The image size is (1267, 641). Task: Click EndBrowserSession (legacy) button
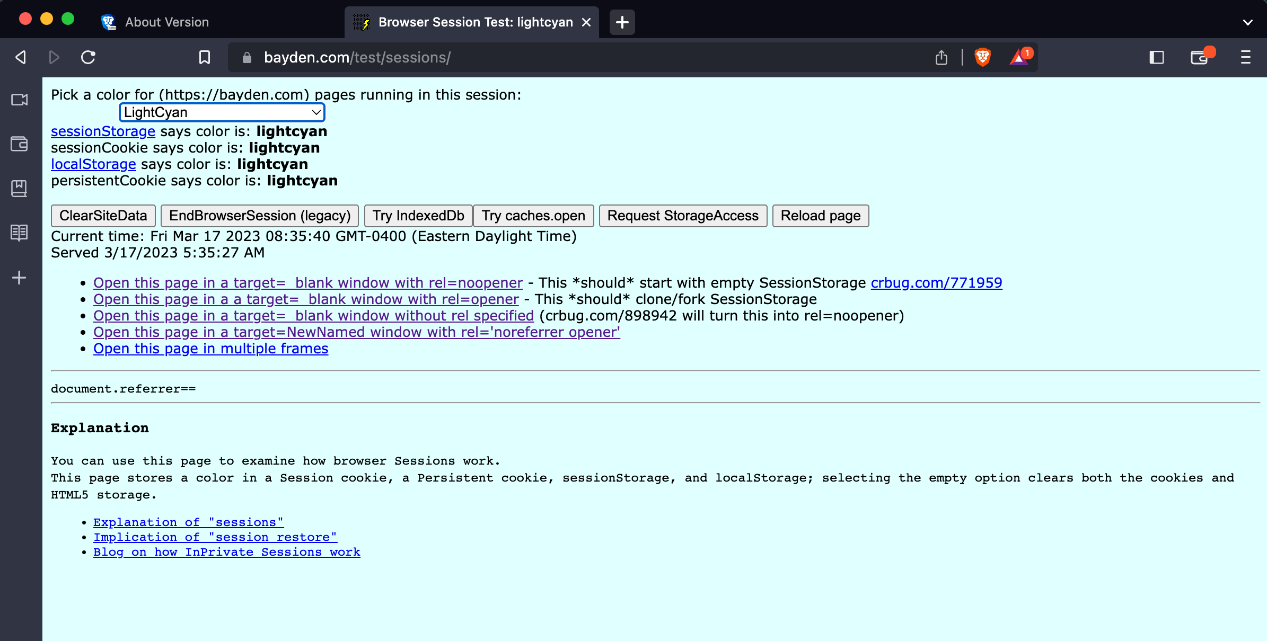(x=260, y=216)
